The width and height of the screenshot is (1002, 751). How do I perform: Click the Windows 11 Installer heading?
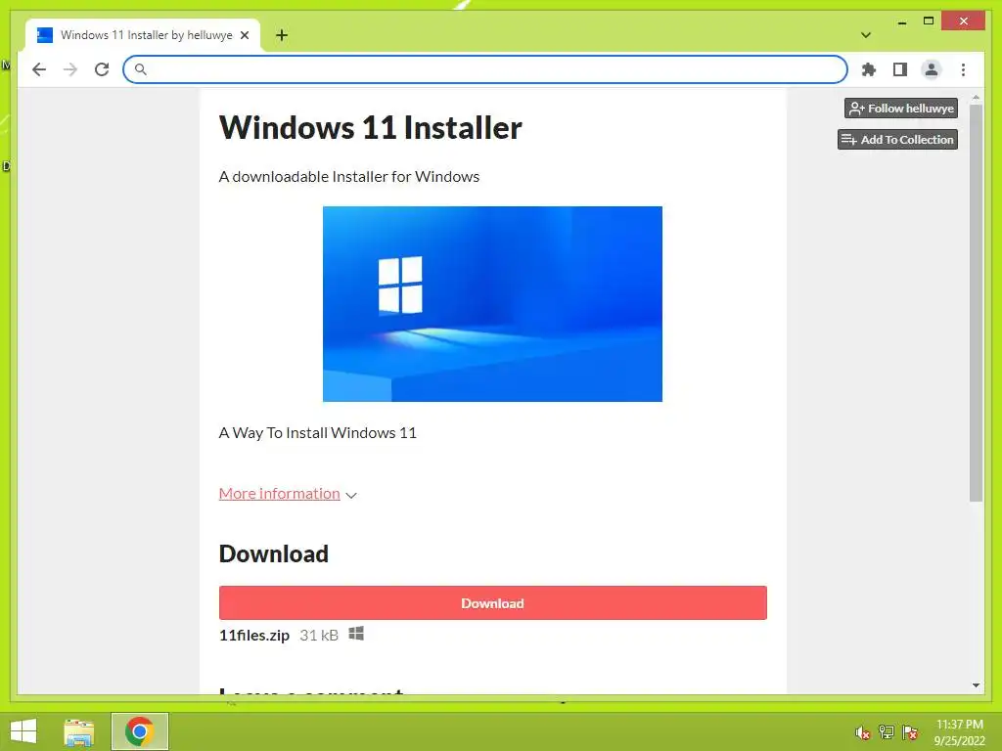coord(370,127)
